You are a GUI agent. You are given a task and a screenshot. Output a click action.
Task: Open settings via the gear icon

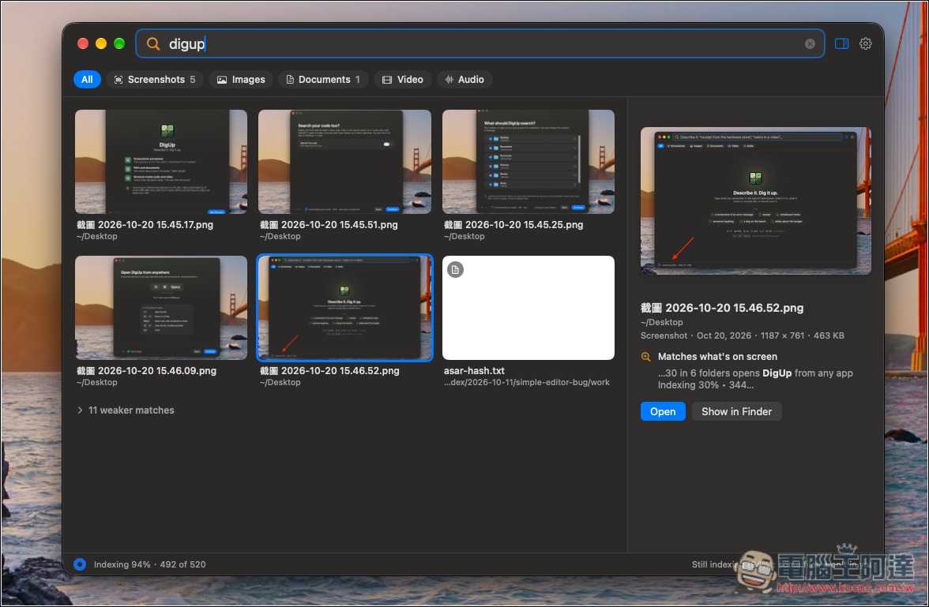866,44
